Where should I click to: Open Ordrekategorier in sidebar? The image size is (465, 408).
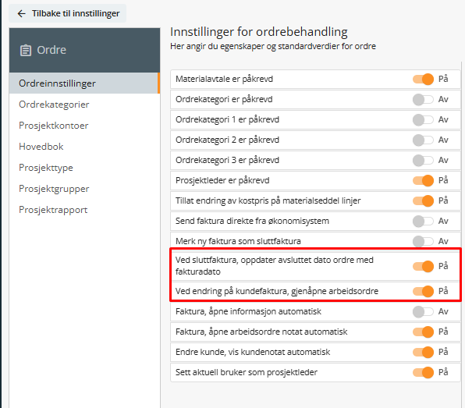[54, 105]
